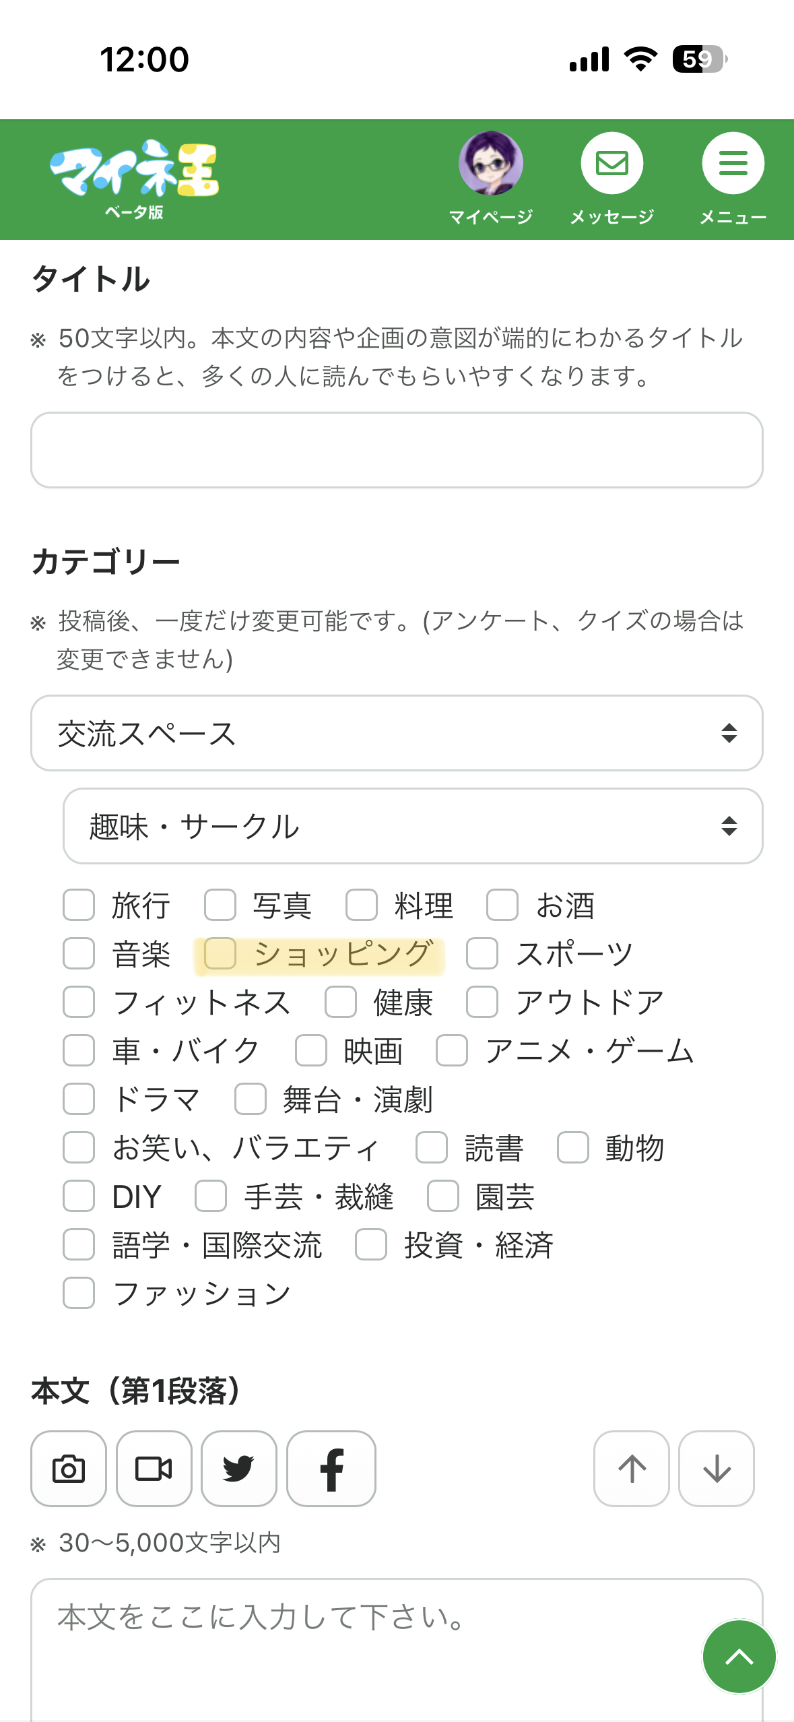Image resolution: width=794 pixels, height=1722 pixels.
Task: Open マイページ avatar
Action: click(x=491, y=164)
